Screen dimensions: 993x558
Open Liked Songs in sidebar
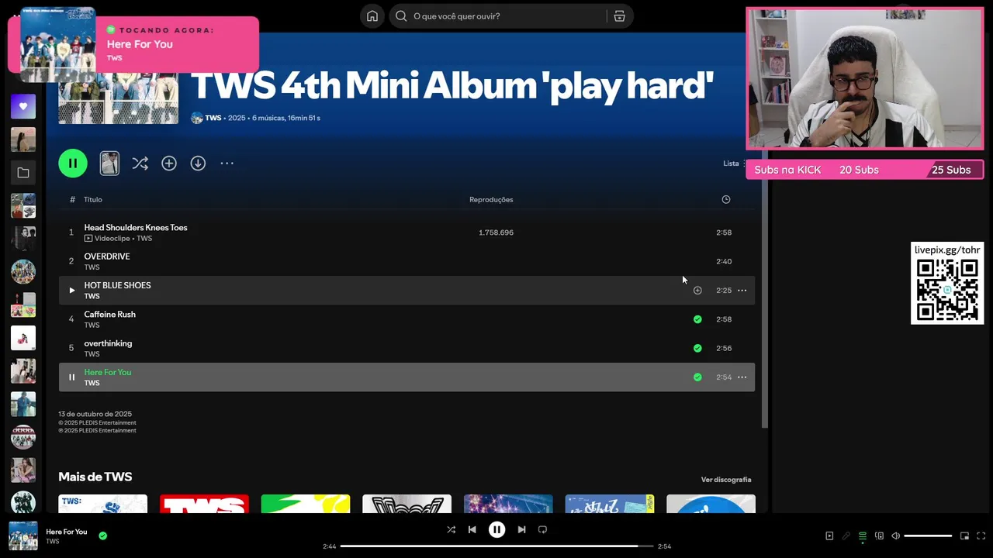coord(23,106)
